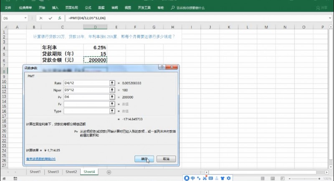Viewport: 334px width, 181px height.
Task: Click the Select All corner of the worksheet
Action: pyautogui.click(x=5, y=27)
